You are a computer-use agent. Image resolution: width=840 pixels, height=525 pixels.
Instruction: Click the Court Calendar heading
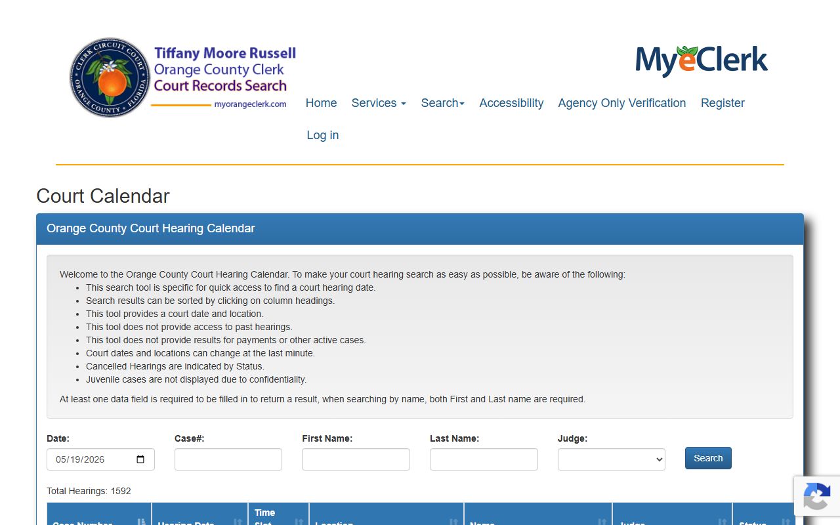[x=103, y=196]
